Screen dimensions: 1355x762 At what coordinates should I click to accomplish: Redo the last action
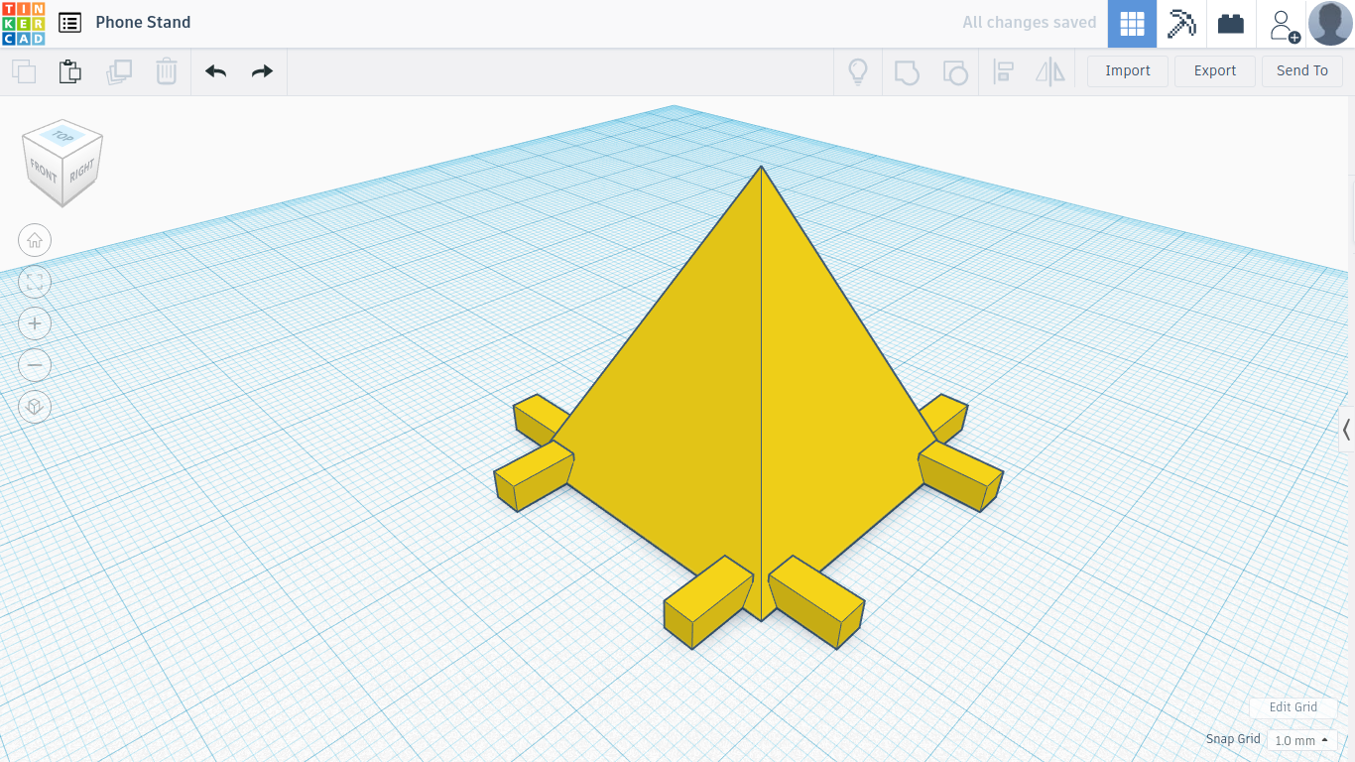click(262, 71)
